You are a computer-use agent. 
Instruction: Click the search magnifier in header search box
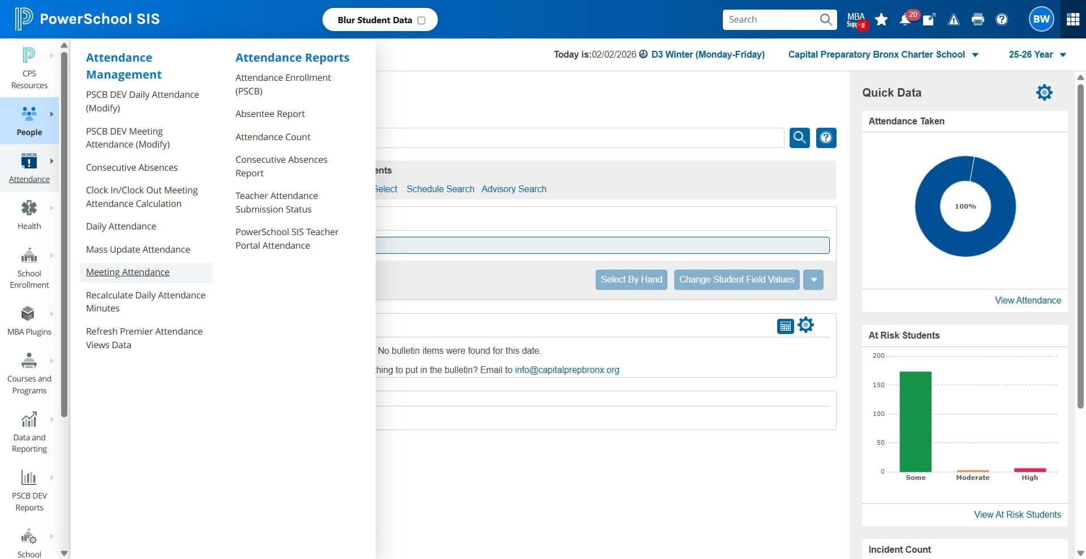(x=826, y=20)
